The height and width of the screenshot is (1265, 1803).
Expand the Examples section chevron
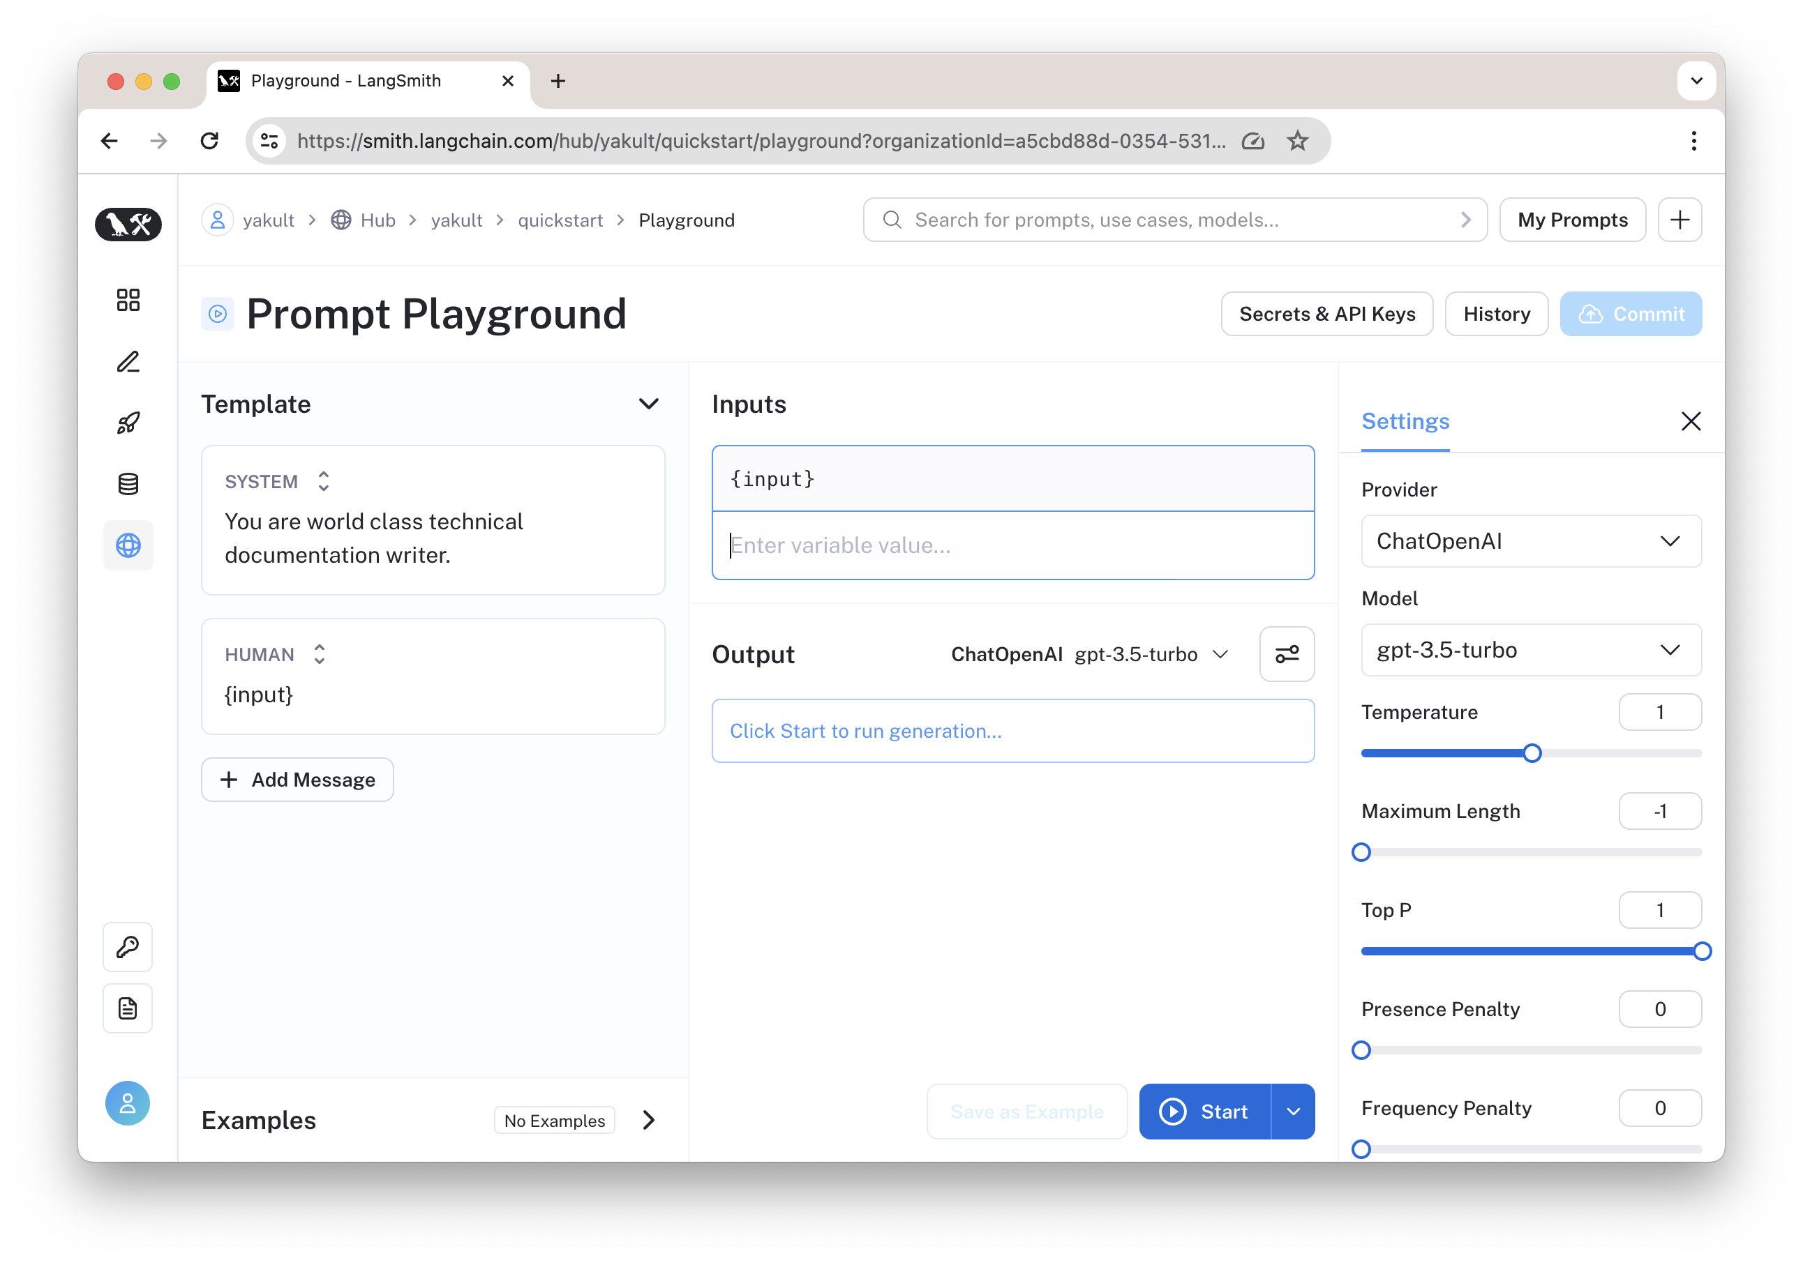click(x=649, y=1121)
